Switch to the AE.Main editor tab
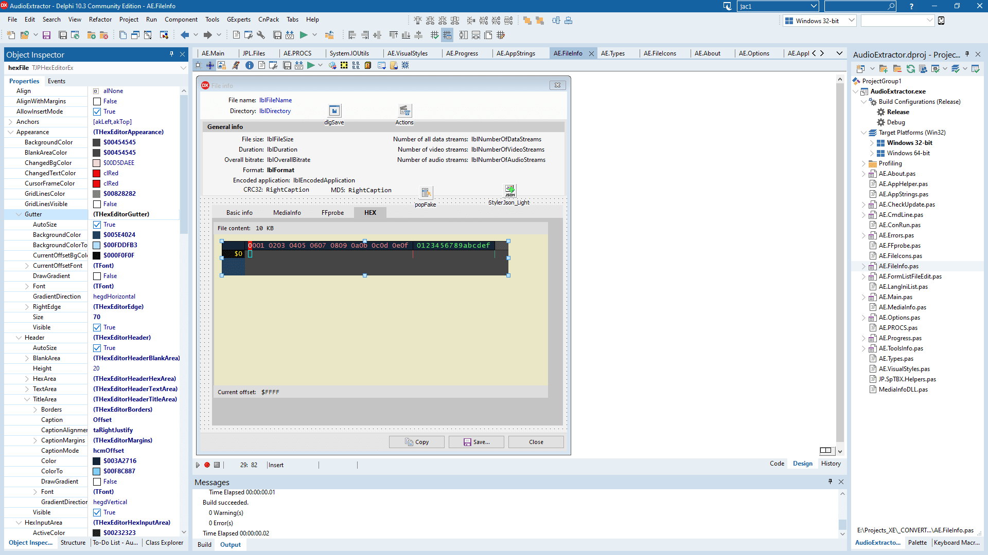 [213, 53]
